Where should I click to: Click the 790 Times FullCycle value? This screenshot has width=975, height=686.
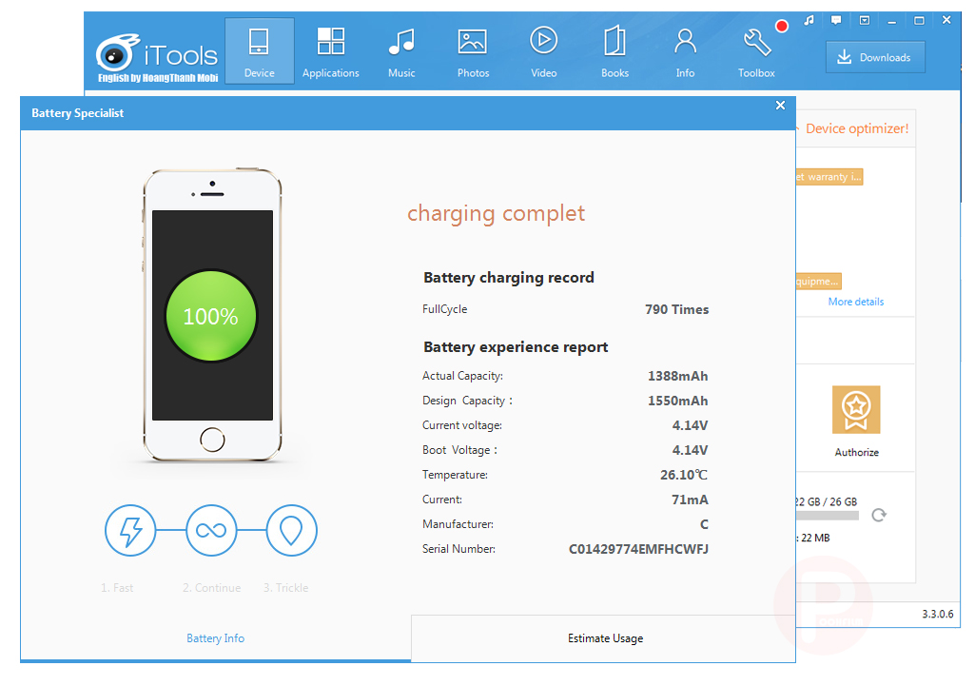coord(676,309)
